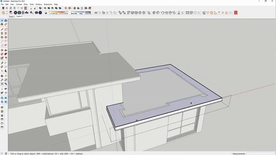This screenshot has width=276, height=155.
Task: Open the Draw menu
Action: point(26,4)
